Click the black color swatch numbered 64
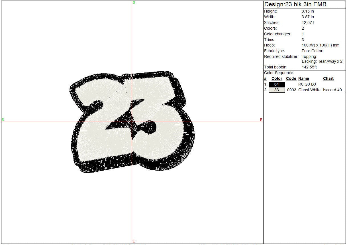This screenshot has height=245, width=347. (x=276, y=84)
